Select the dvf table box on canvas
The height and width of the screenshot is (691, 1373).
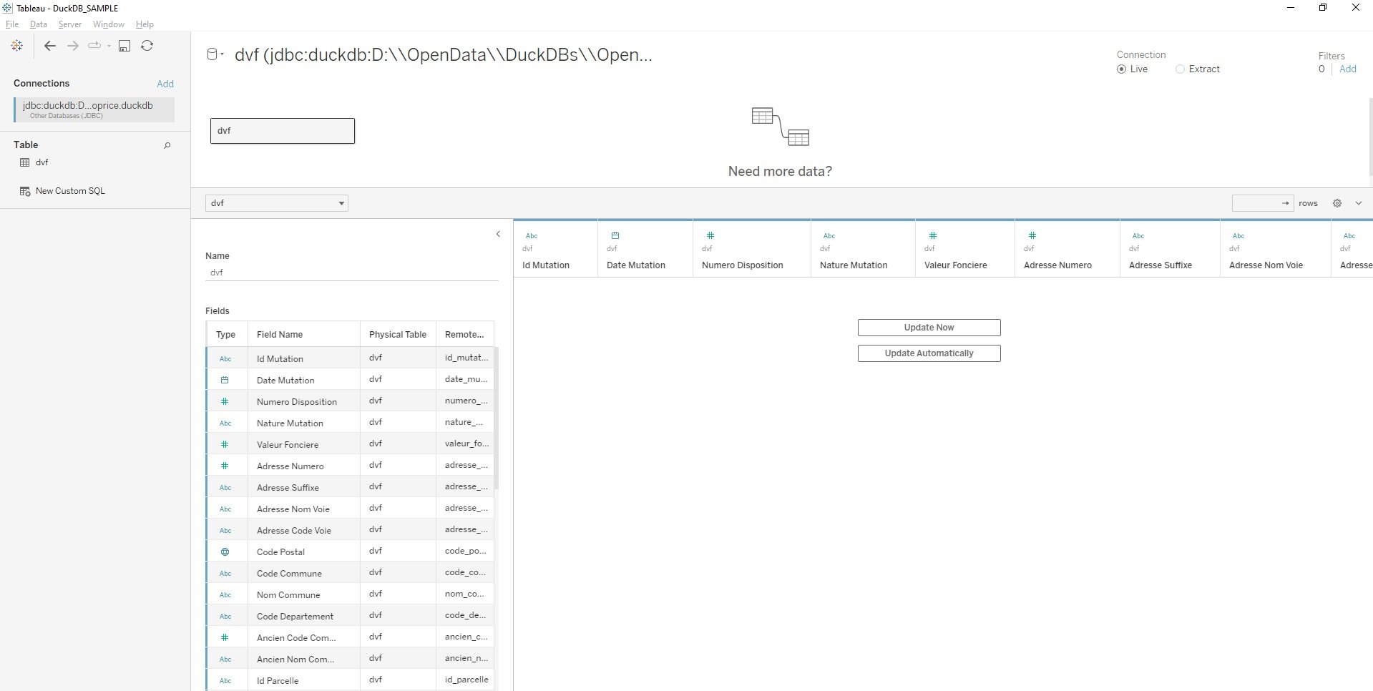point(283,131)
